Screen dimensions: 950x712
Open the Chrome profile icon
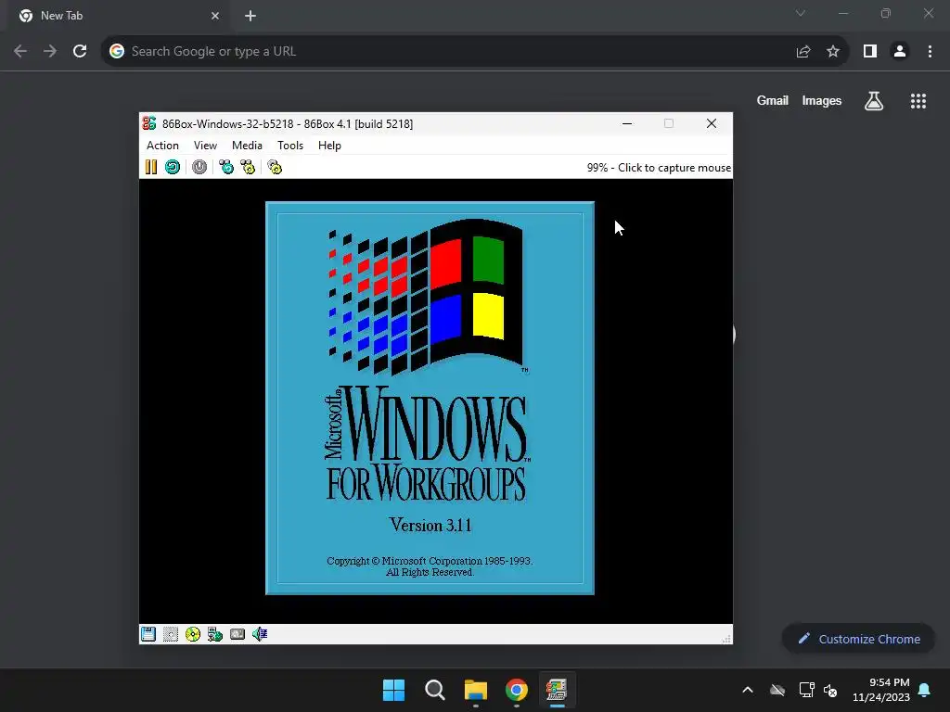pyautogui.click(x=900, y=51)
